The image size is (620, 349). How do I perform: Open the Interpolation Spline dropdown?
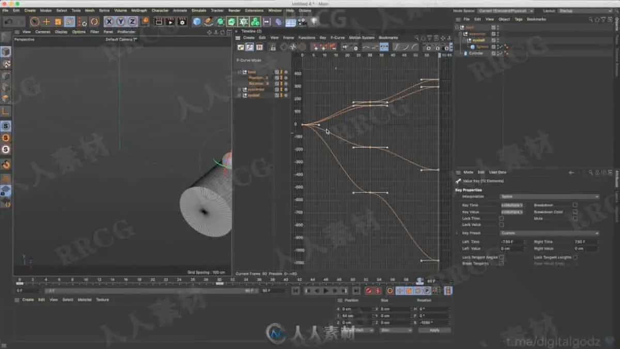click(x=549, y=196)
